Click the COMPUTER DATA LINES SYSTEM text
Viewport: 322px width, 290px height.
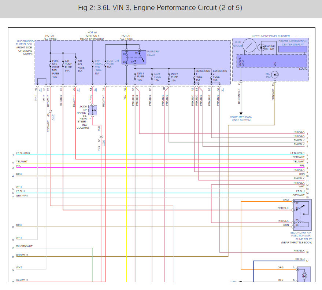click(x=240, y=119)
